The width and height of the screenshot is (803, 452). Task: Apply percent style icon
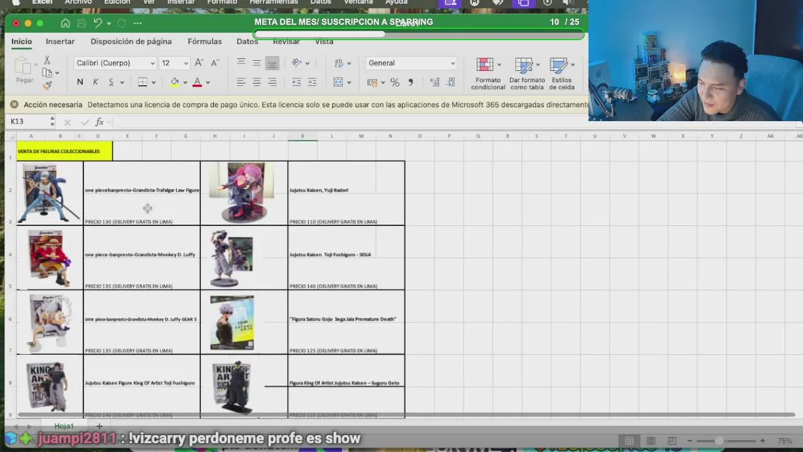point(395,82)
